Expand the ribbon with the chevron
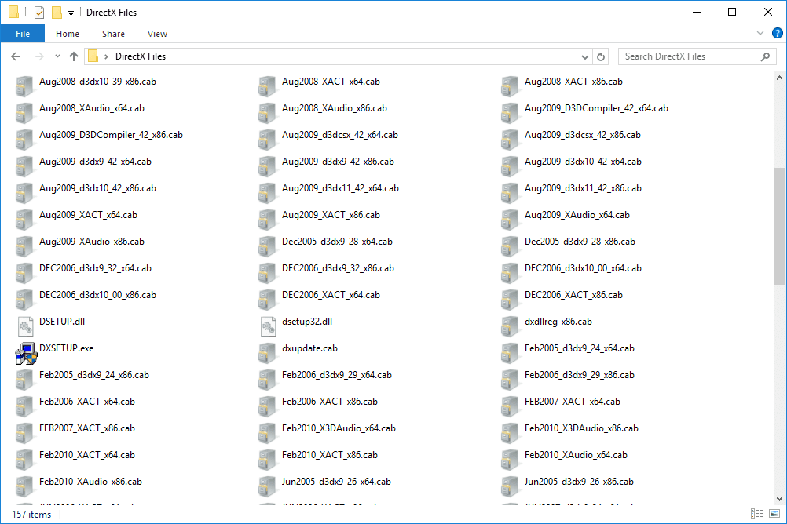 (x=760, y=34)
